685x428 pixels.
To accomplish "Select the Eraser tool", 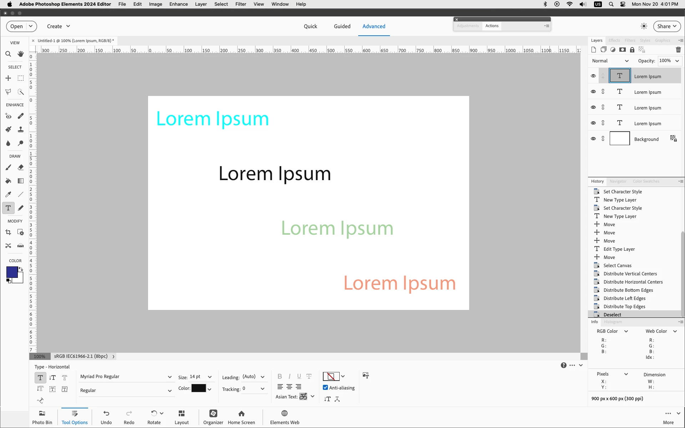I will click(x=21, y=167).
